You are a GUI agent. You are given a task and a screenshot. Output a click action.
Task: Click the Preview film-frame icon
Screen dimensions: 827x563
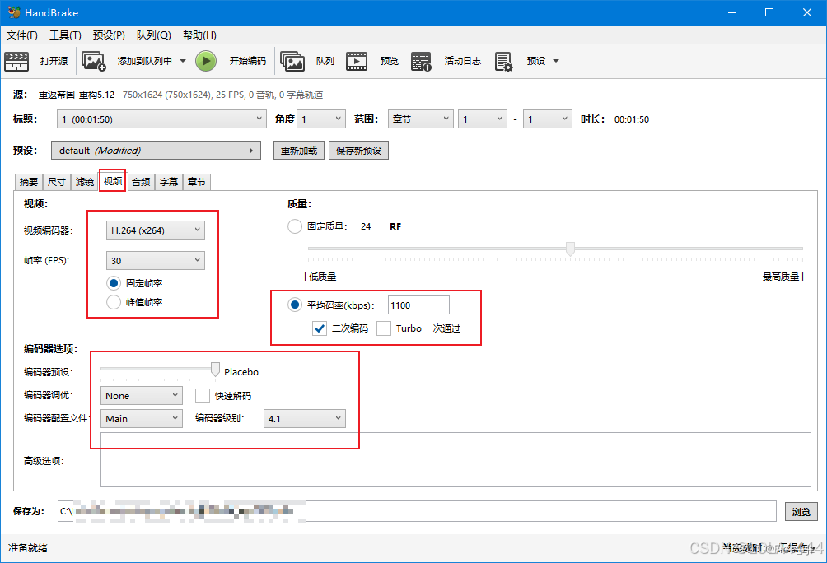[357, 61]
